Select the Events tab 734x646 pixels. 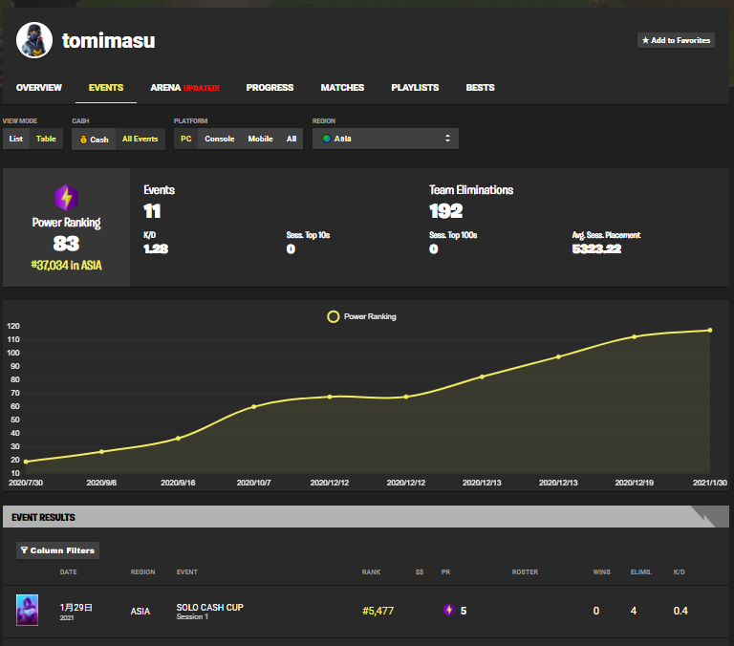(x=106, y=88)
